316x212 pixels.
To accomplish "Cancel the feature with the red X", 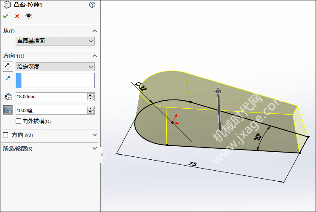I will point(17,16).
